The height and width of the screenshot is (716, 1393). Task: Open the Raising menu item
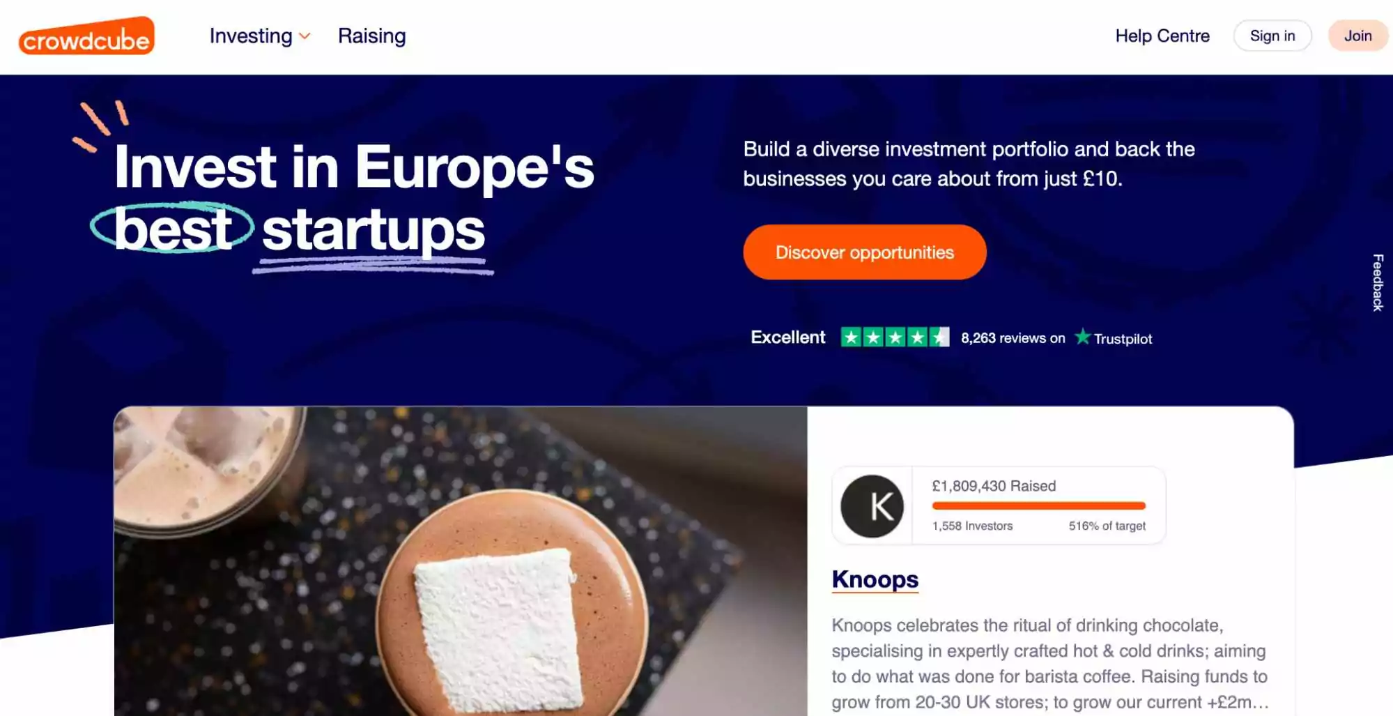click(371, 36)
